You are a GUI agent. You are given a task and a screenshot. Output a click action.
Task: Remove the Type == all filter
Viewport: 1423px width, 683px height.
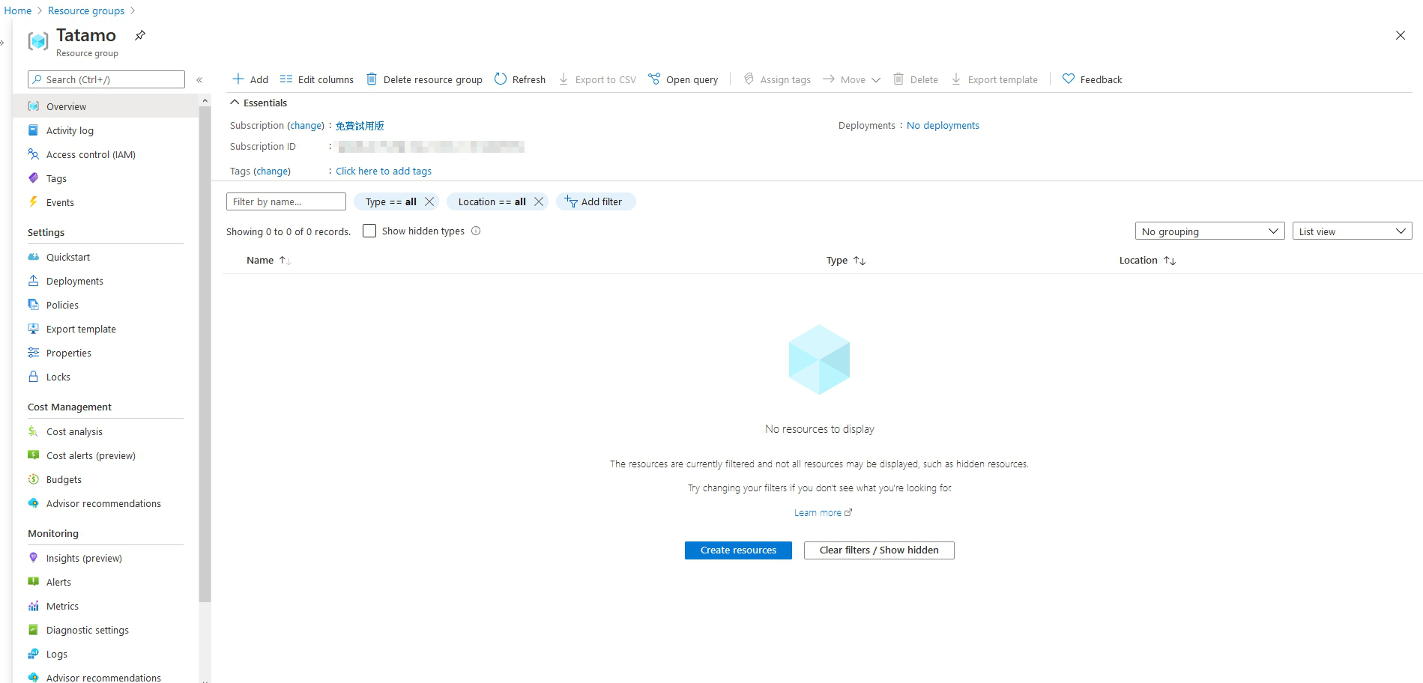point(429,201)
